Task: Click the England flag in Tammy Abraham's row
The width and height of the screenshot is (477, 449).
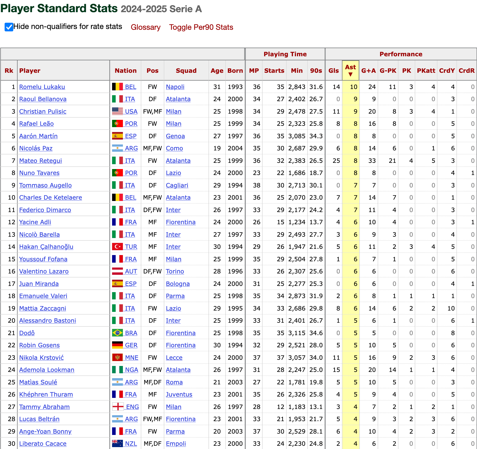Action: coord(118,407)
